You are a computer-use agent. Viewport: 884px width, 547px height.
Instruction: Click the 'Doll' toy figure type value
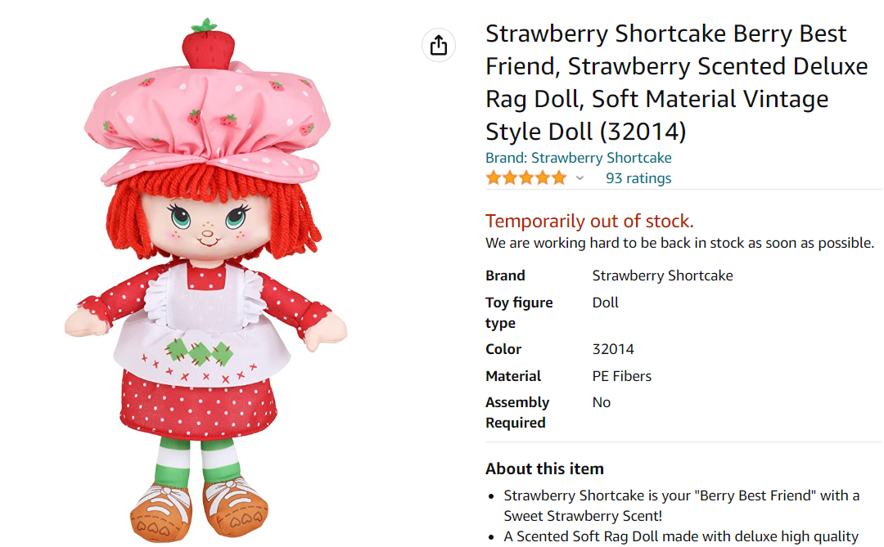click(x=605, y=303)
